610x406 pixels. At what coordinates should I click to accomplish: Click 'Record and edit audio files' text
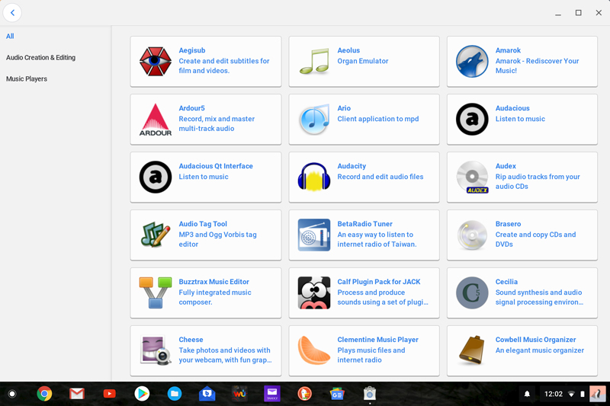[x=380, y=177]
